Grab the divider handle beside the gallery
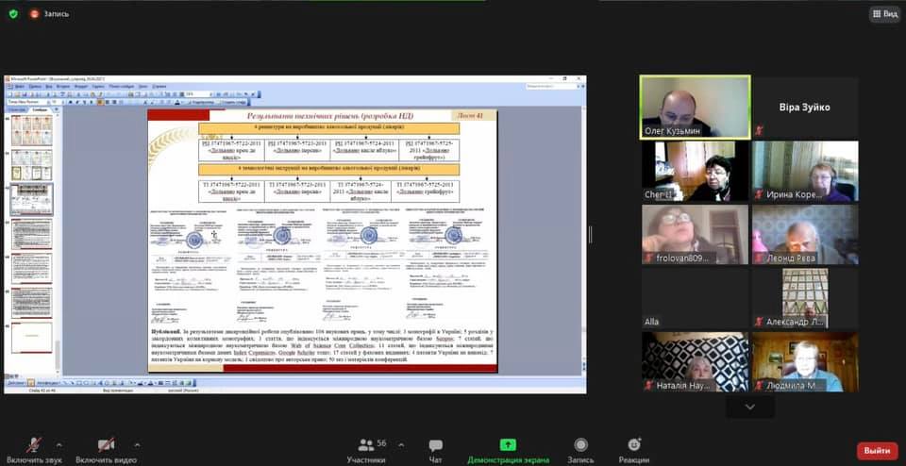 [592, 235]
